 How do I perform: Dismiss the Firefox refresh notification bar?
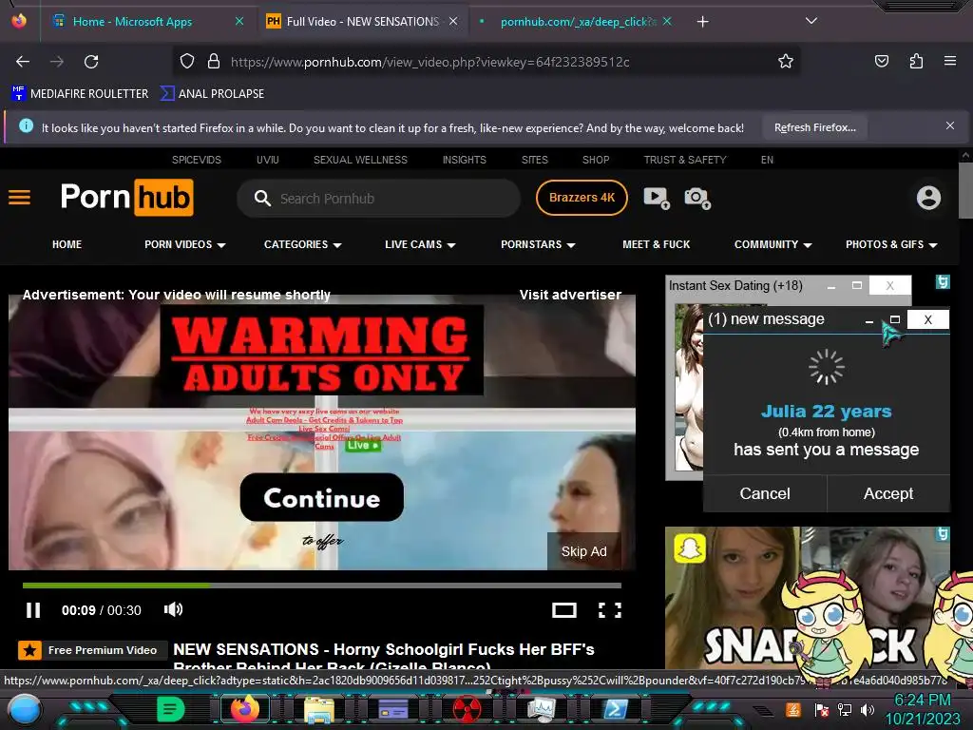pyautogui.click(x=949, y=126)
